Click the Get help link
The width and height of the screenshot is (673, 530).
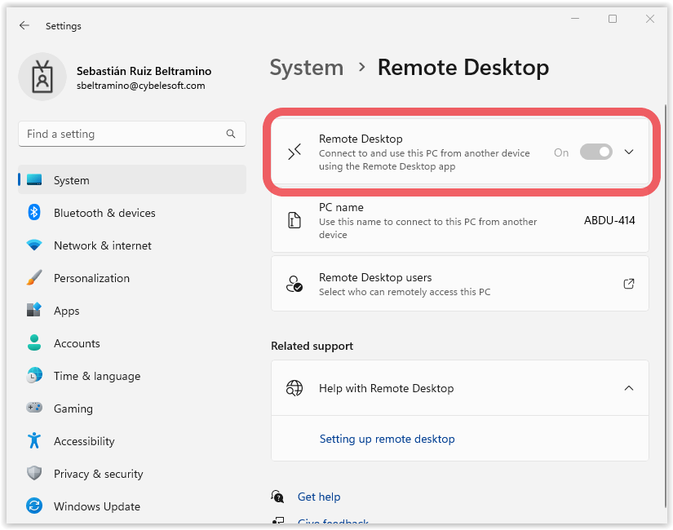click(319, 497)
